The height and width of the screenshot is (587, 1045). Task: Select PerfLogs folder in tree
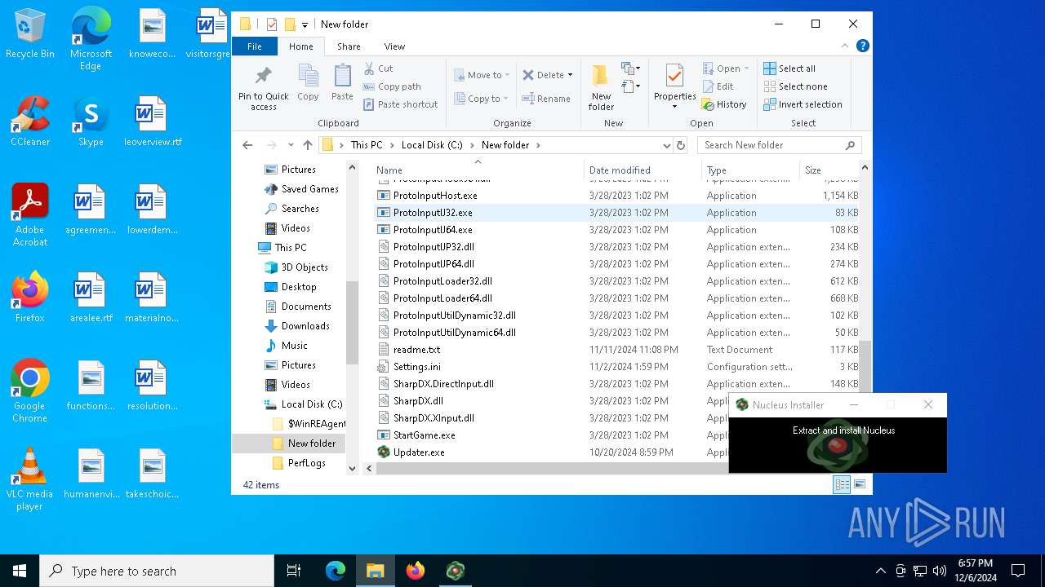[306, 463]
